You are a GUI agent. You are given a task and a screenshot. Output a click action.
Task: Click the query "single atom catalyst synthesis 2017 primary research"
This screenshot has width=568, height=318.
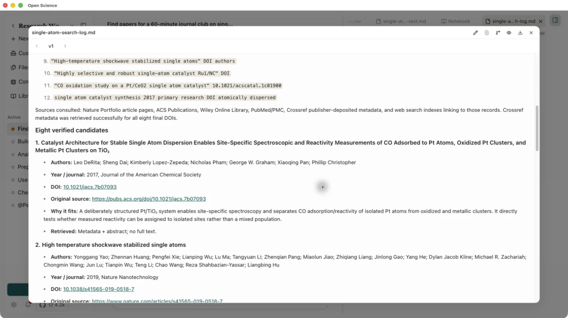(x=165, y=98)
